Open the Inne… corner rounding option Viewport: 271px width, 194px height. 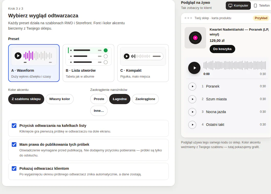(x=99, y=111)
